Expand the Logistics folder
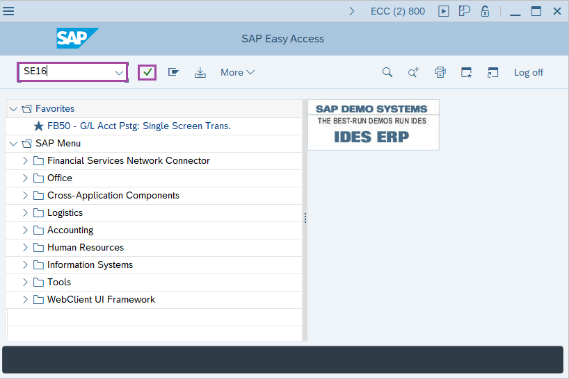569x379 pixels. tap(25, 213)
